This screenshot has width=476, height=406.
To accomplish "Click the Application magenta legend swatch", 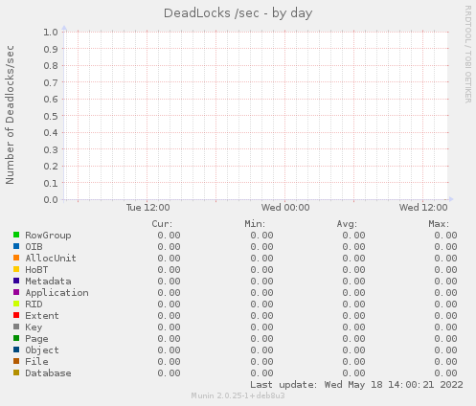I will pyautogui.click(x=16, y=292).
